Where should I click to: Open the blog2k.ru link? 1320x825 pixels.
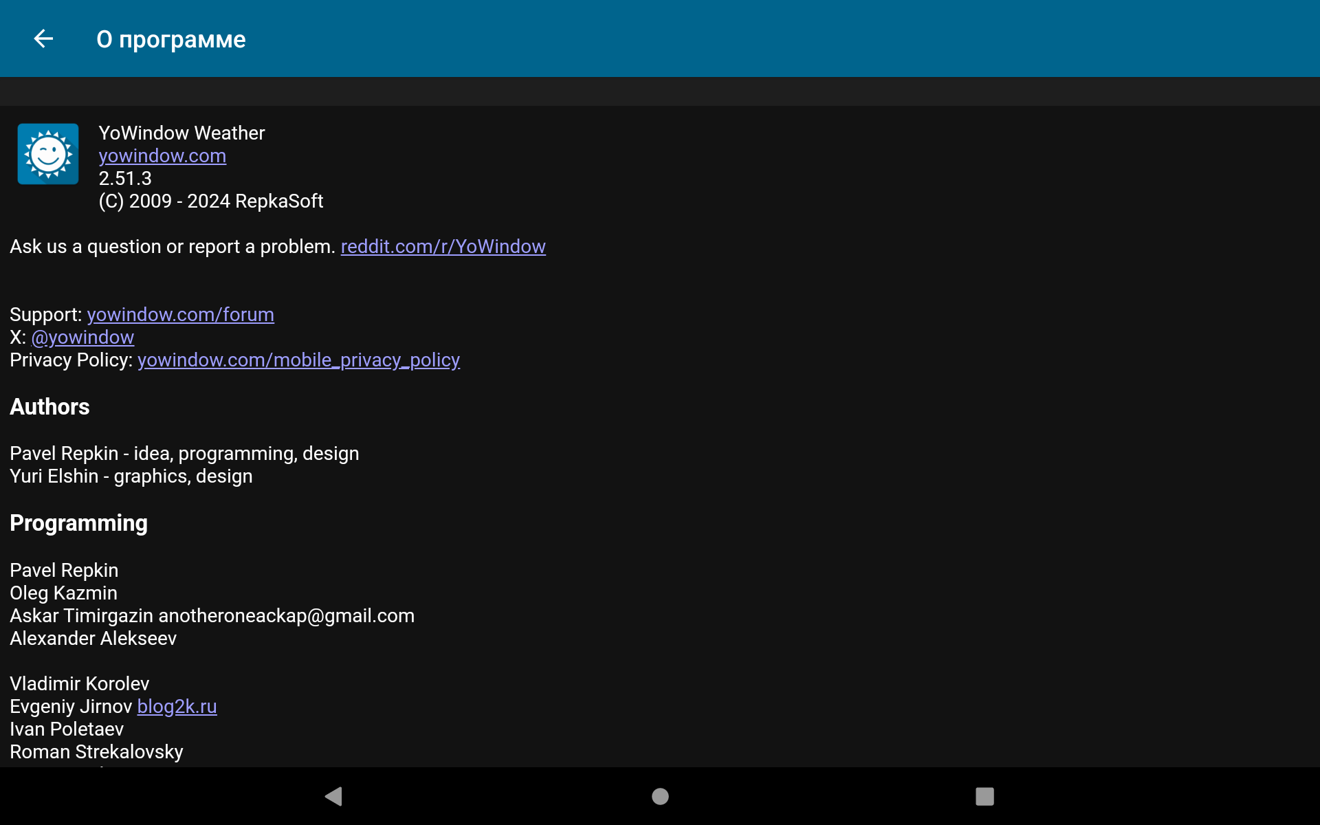177,707
